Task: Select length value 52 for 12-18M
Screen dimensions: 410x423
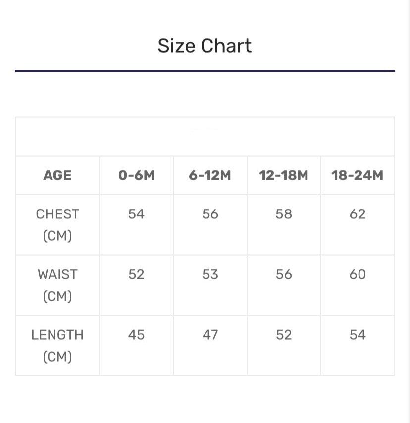Action: tap(284, 335)
